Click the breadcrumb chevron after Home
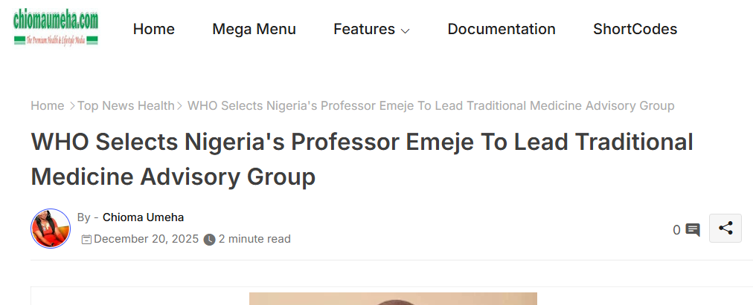Screen dimensions: 753x305 tap(72, 106)
